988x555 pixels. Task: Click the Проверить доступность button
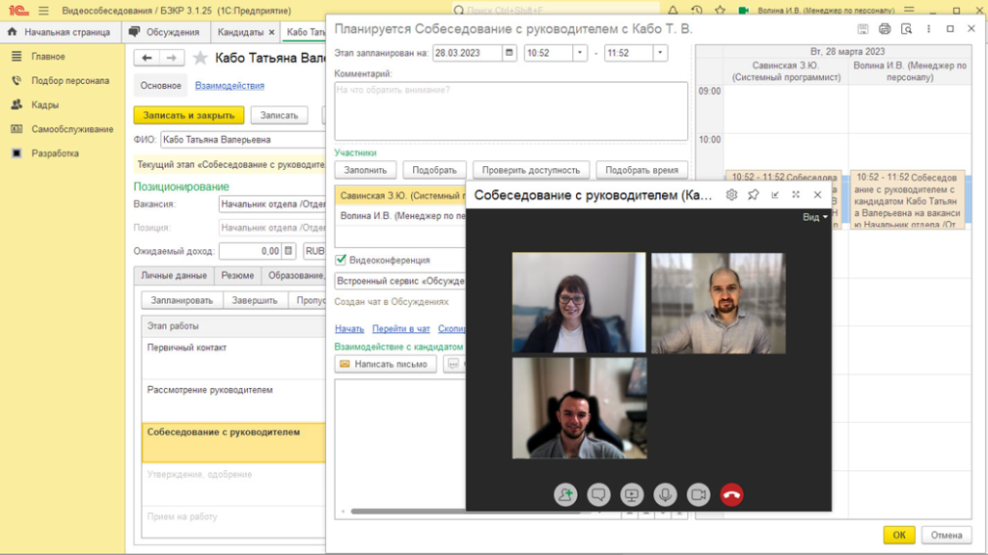531,170
